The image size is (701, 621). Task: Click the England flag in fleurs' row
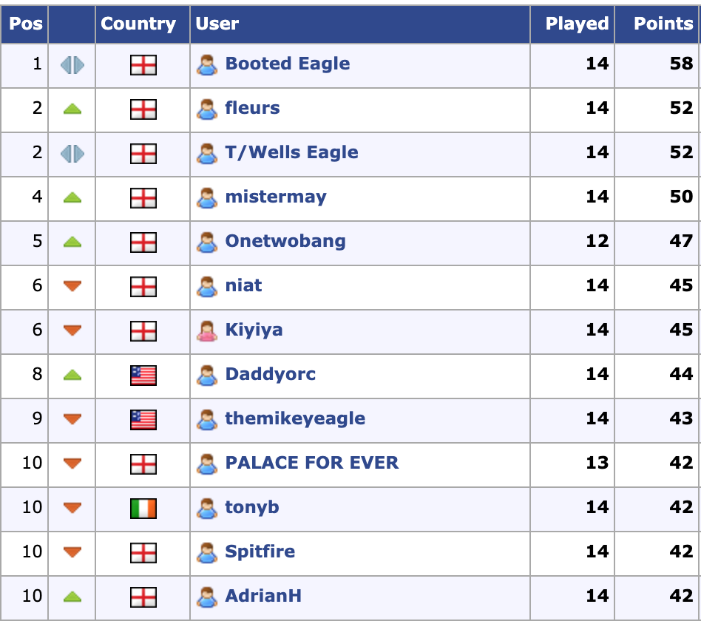(x=143, y=109)
